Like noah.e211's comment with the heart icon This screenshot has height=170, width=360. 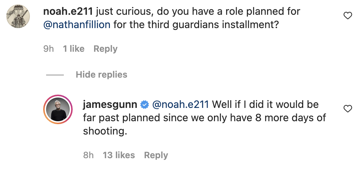[x=347, y=16]
